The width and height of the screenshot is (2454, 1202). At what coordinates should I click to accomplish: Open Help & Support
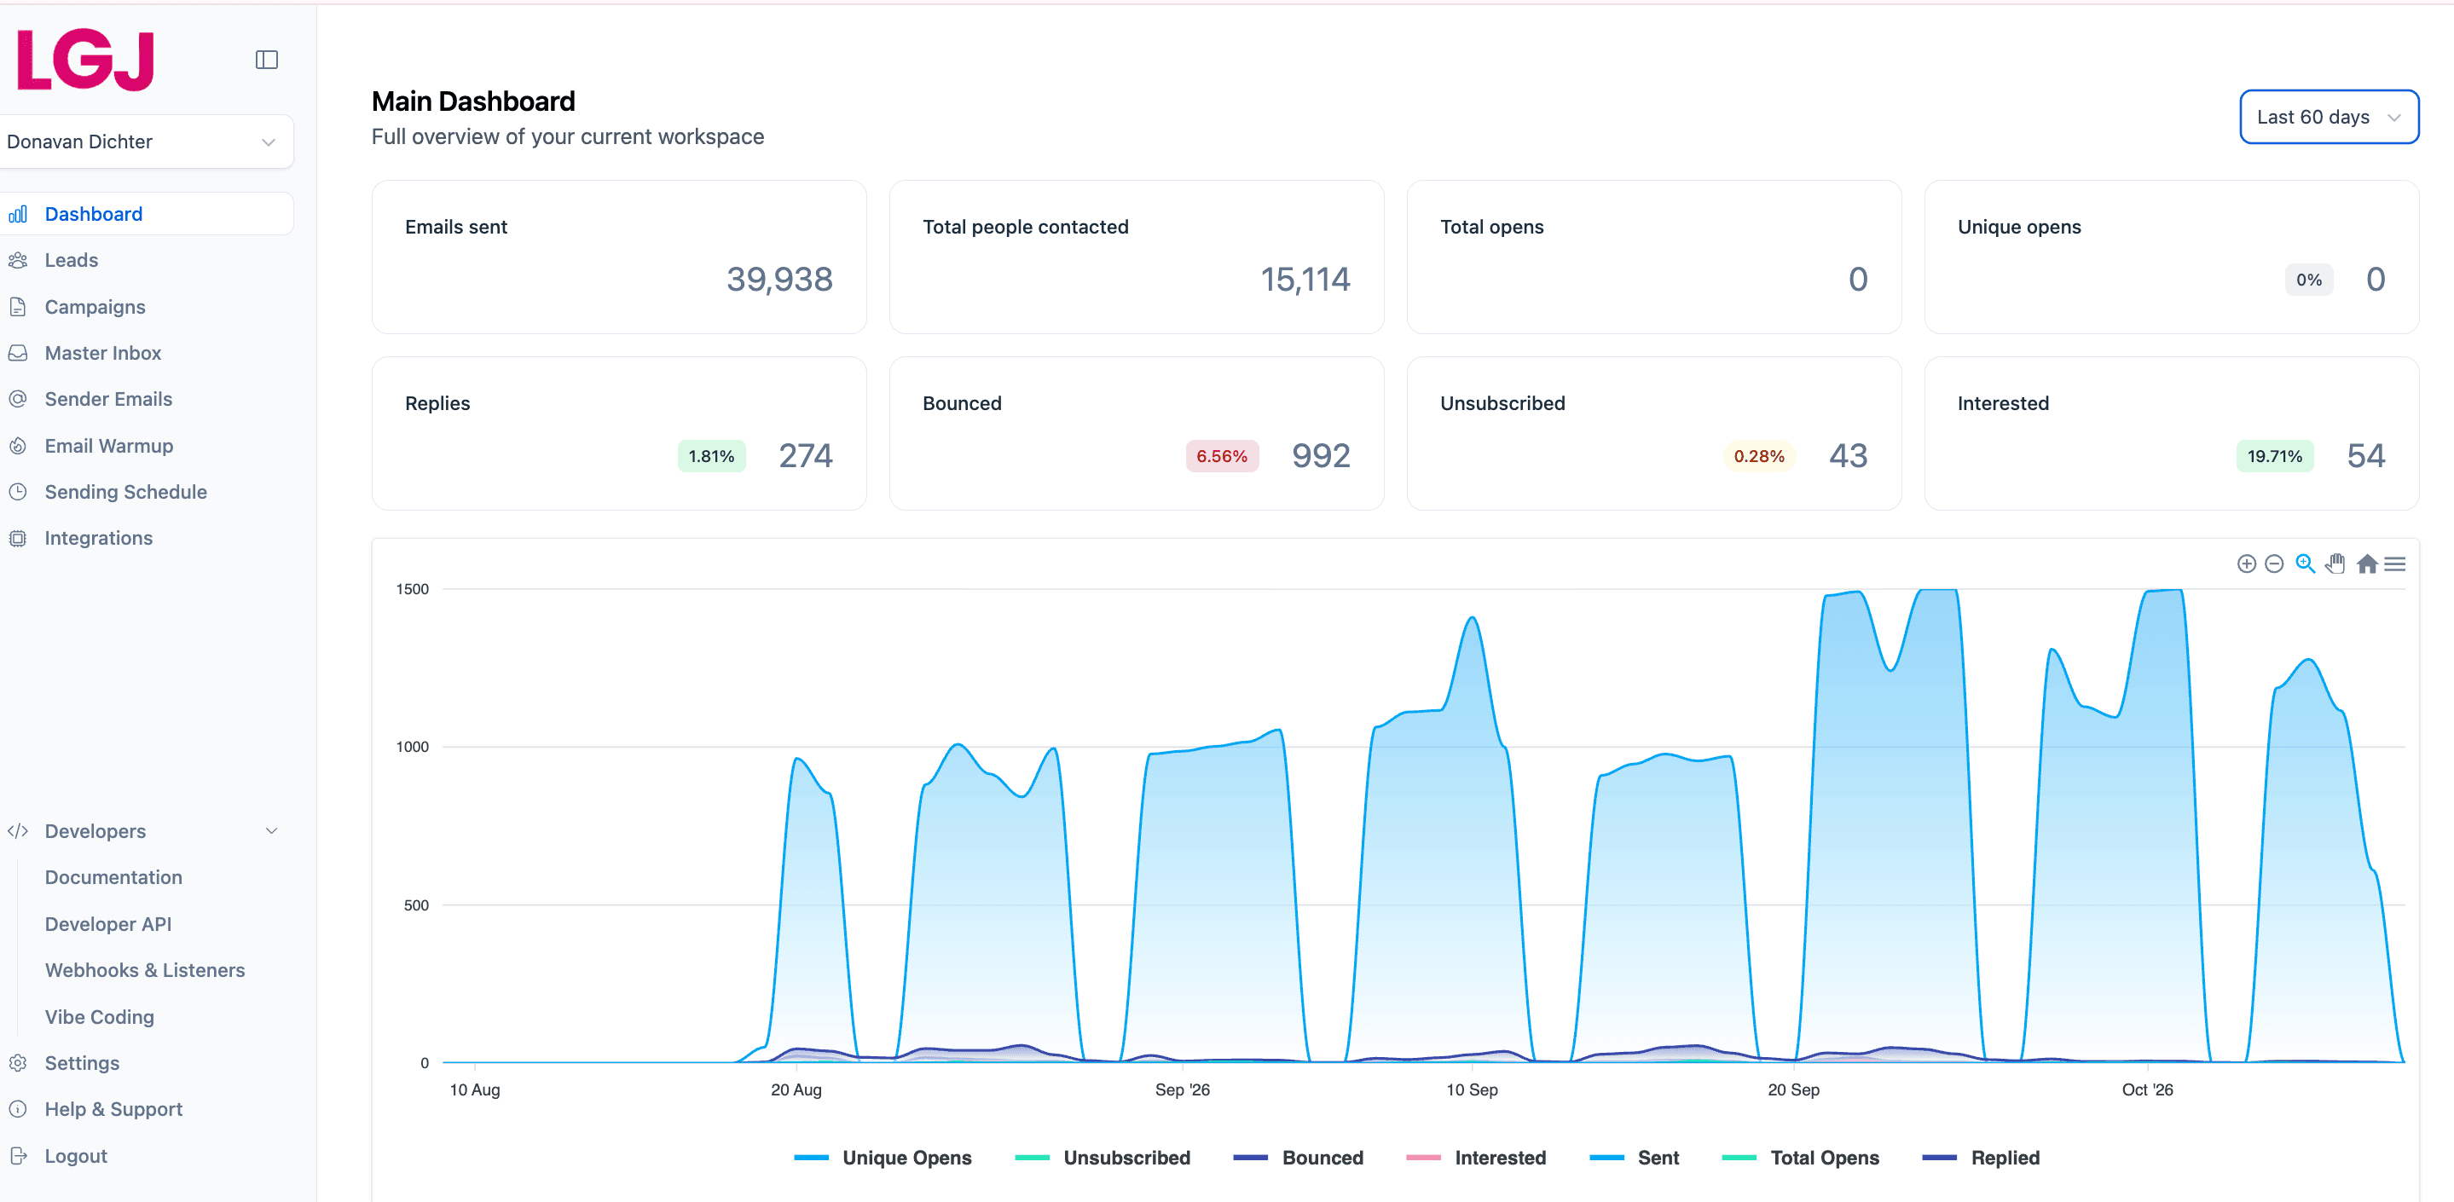[x=113, y=1109]
